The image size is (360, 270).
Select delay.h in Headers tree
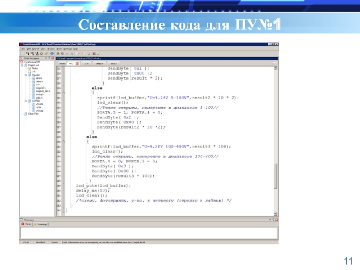pyautogui.click(x=39, y=81)
